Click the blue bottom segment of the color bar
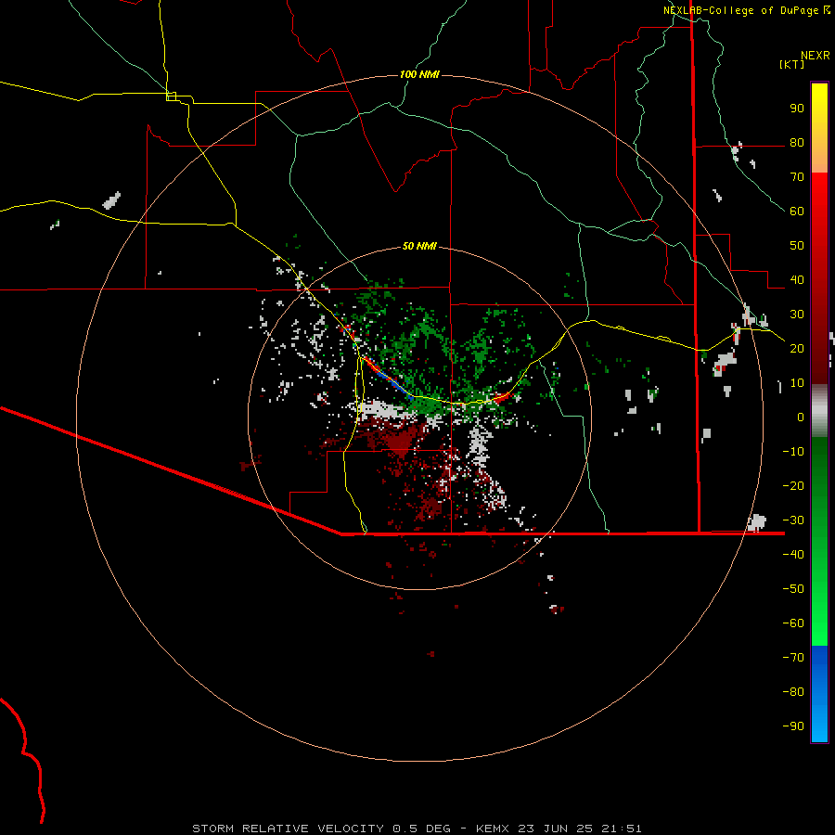 [x=819, y=694]
